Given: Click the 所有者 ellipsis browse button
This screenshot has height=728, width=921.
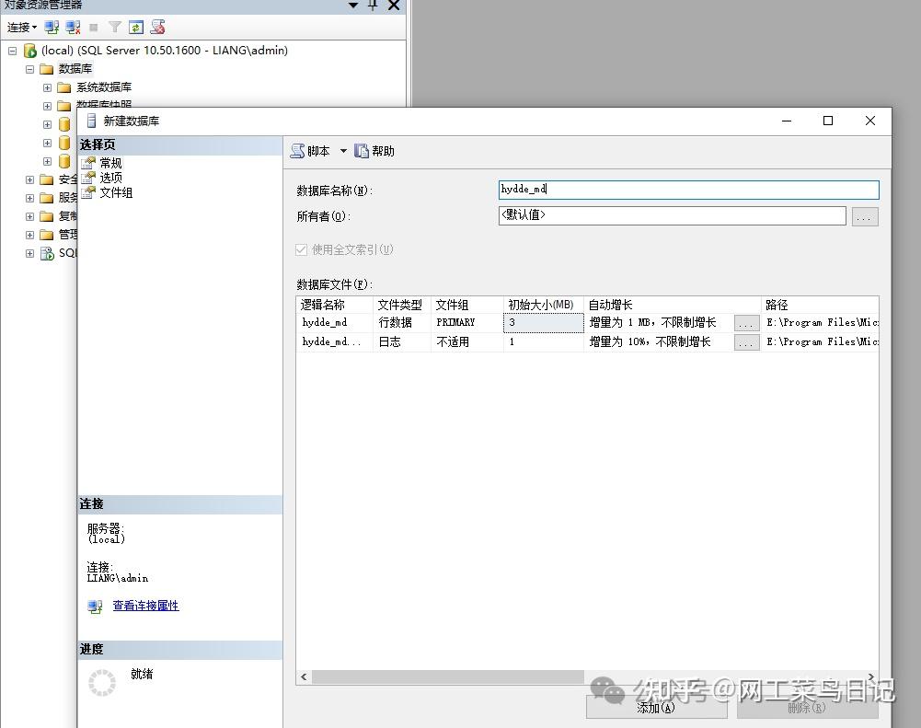Looking at the screenshot, I should [864, 215].
